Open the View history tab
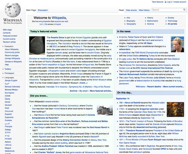This screenshot has width=188, height=154. (144, 10)
